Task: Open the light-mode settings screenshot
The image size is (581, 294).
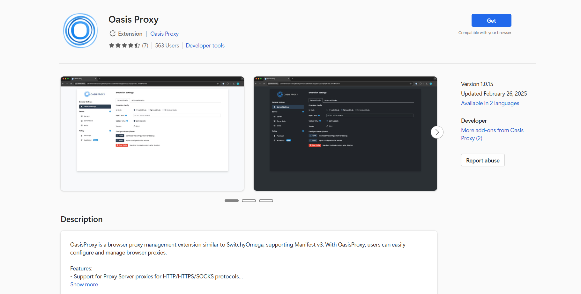Action: [152, 133]
